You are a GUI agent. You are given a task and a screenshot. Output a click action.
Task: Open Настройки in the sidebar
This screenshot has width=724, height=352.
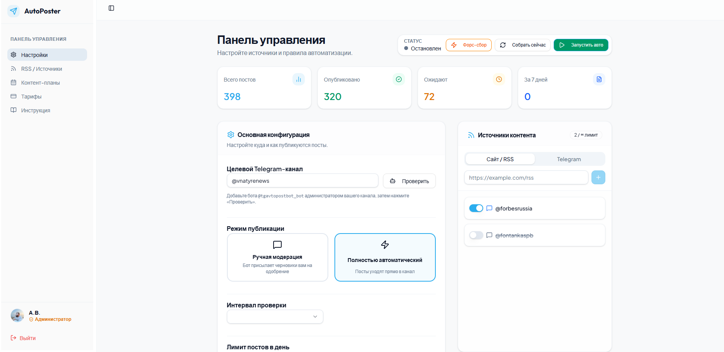point(47,55)
